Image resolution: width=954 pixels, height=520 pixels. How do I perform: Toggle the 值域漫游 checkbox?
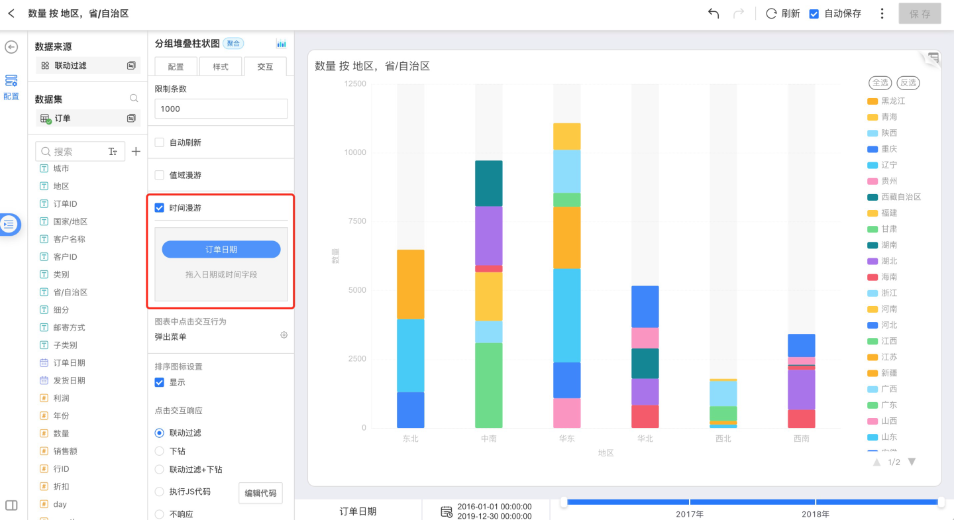coord(159,175)
